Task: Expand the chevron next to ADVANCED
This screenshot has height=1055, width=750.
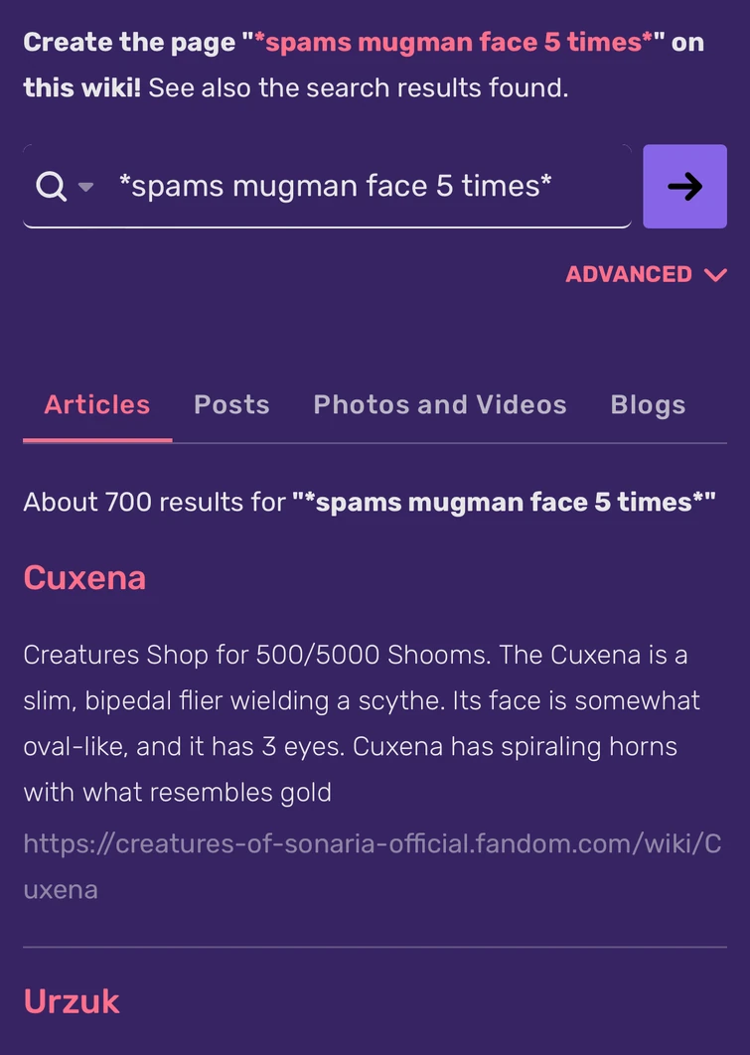Action: [x=715, y=275]
